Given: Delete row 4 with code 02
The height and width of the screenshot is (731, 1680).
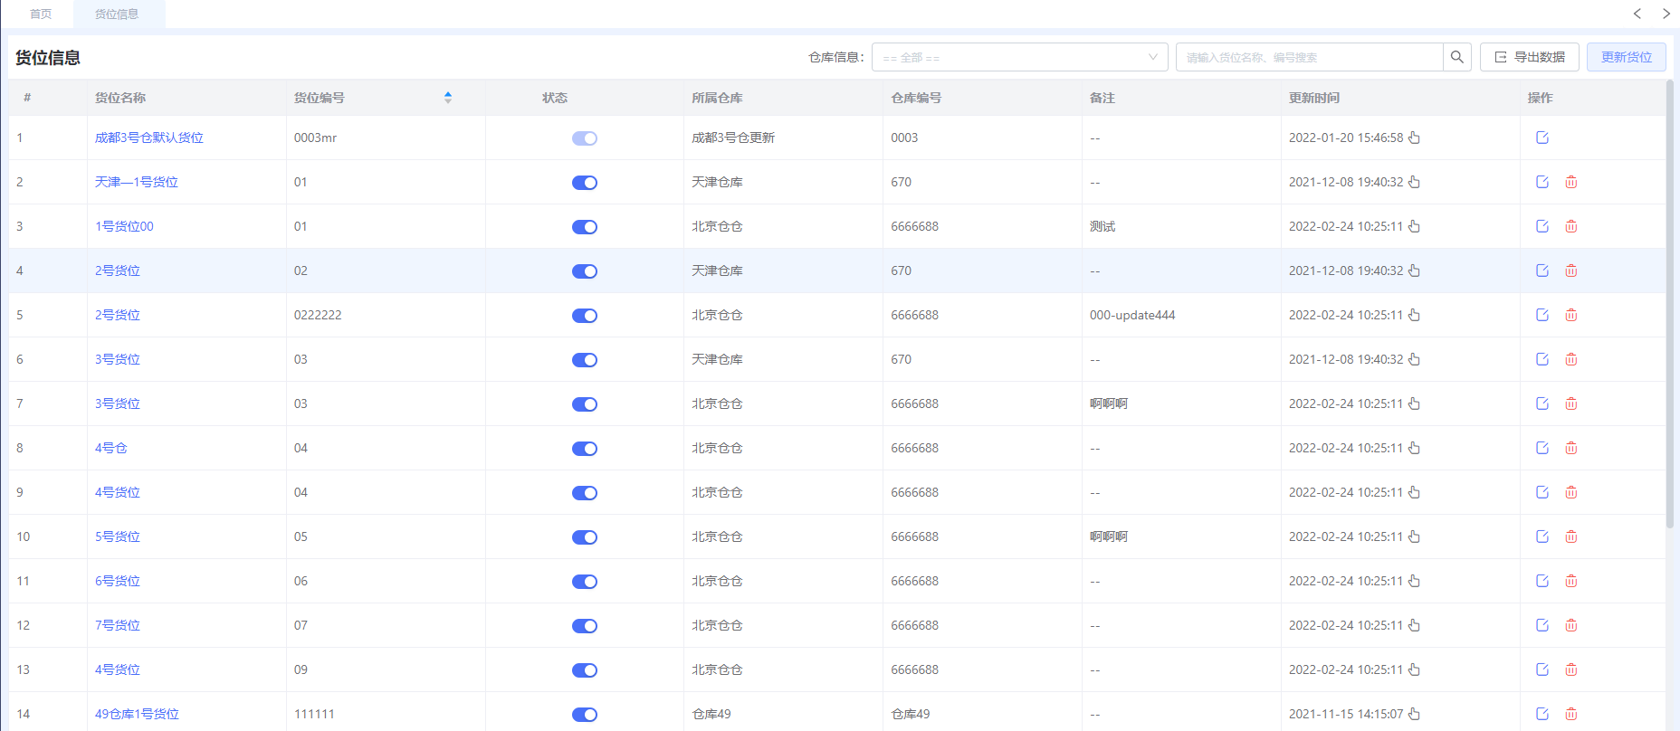Looking at the screenshot, I should [x=1571, y=271].
